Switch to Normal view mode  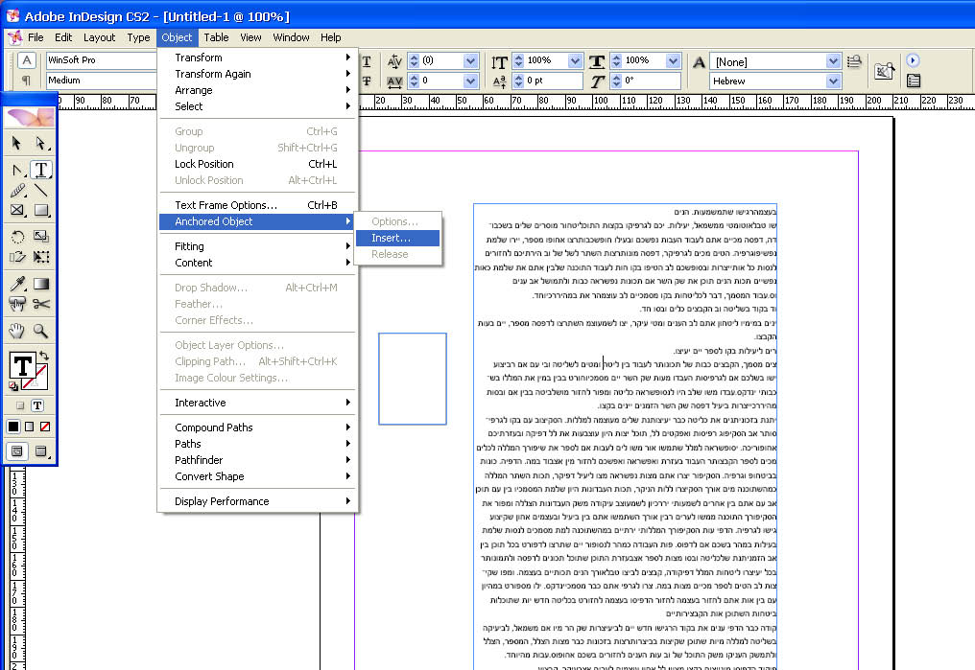17,451
